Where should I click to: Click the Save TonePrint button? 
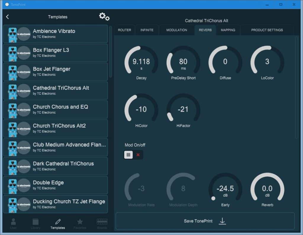click(x=205, y=221)
